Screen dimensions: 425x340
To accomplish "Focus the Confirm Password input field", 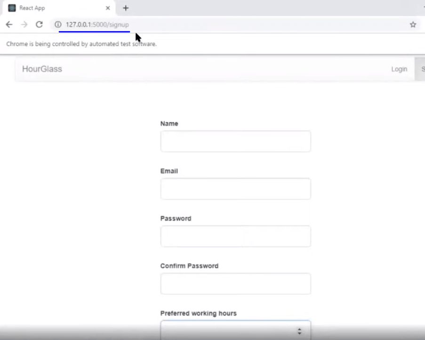I will pyautogui.click(x=235, y=284).
